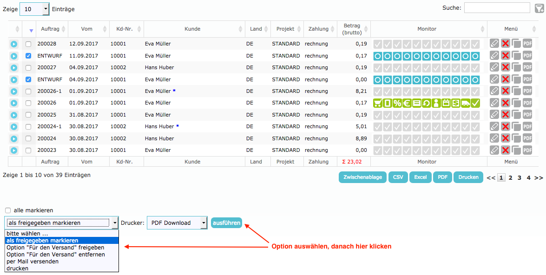The width and height of the screenshot is (546, 275).
Task: Enable the 'alle markieren' checkbox
Action: [x=8, y=210]
